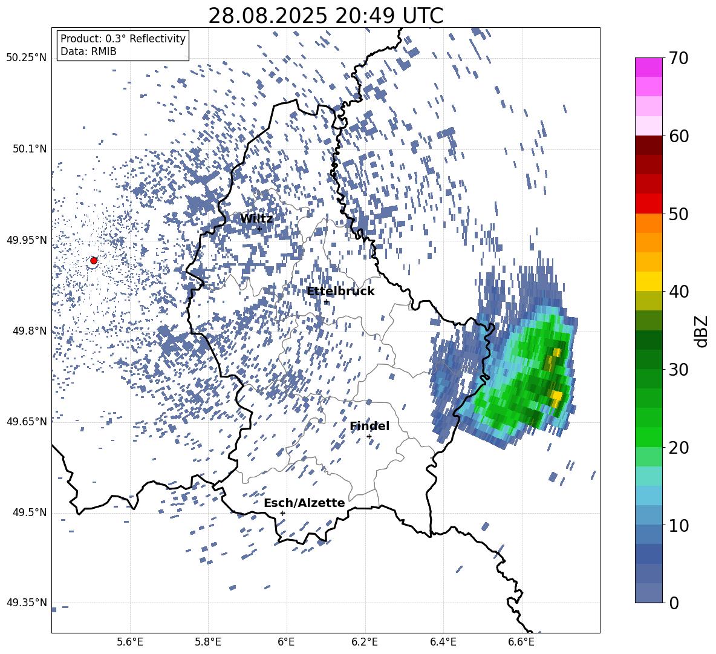
Task: Click the 6.6°E longitude label
Action: point(521,642)
